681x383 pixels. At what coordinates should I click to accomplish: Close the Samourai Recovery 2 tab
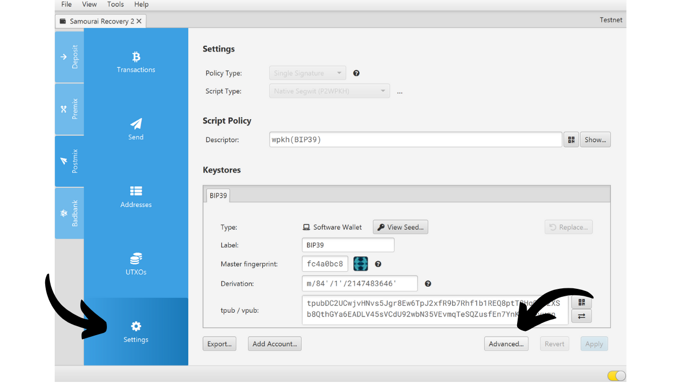coord(139,21)
